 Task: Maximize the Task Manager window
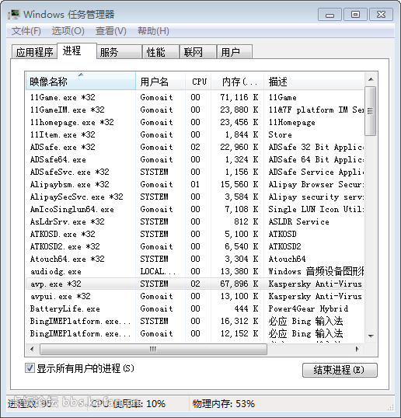tap(355, 15)
